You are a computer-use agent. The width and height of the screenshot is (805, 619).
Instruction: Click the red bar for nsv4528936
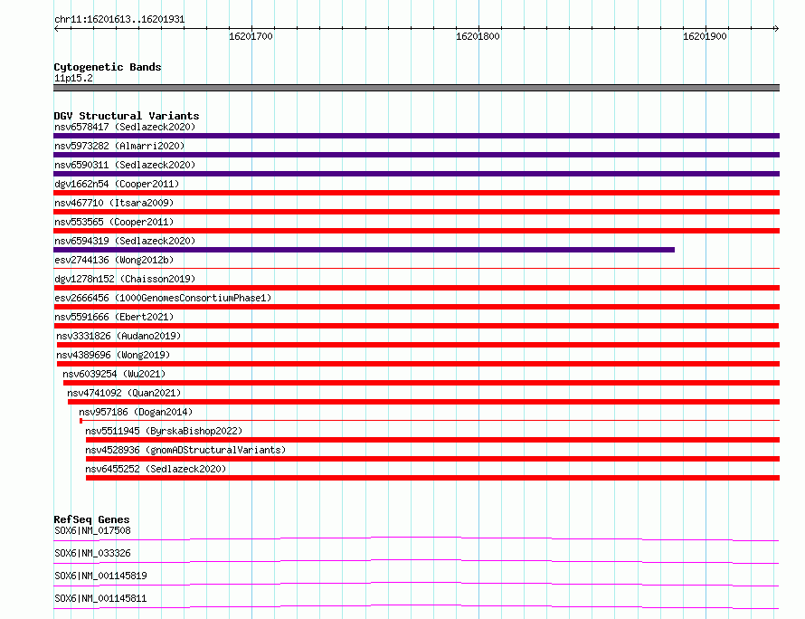pyautogui.click(x=432, y=459)
